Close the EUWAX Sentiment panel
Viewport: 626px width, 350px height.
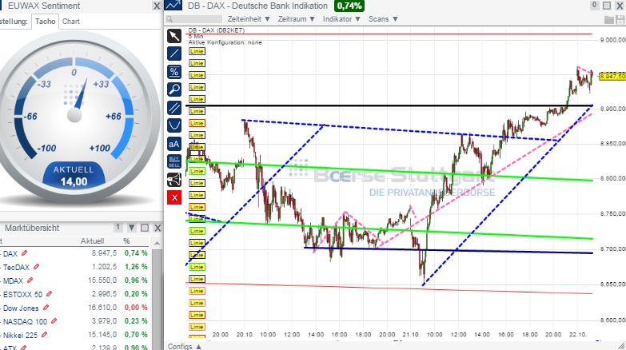click(x=157, y=6)
